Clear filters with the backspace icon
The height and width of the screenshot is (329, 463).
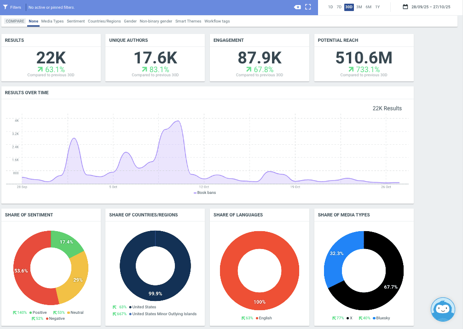[x=297, y=7]
